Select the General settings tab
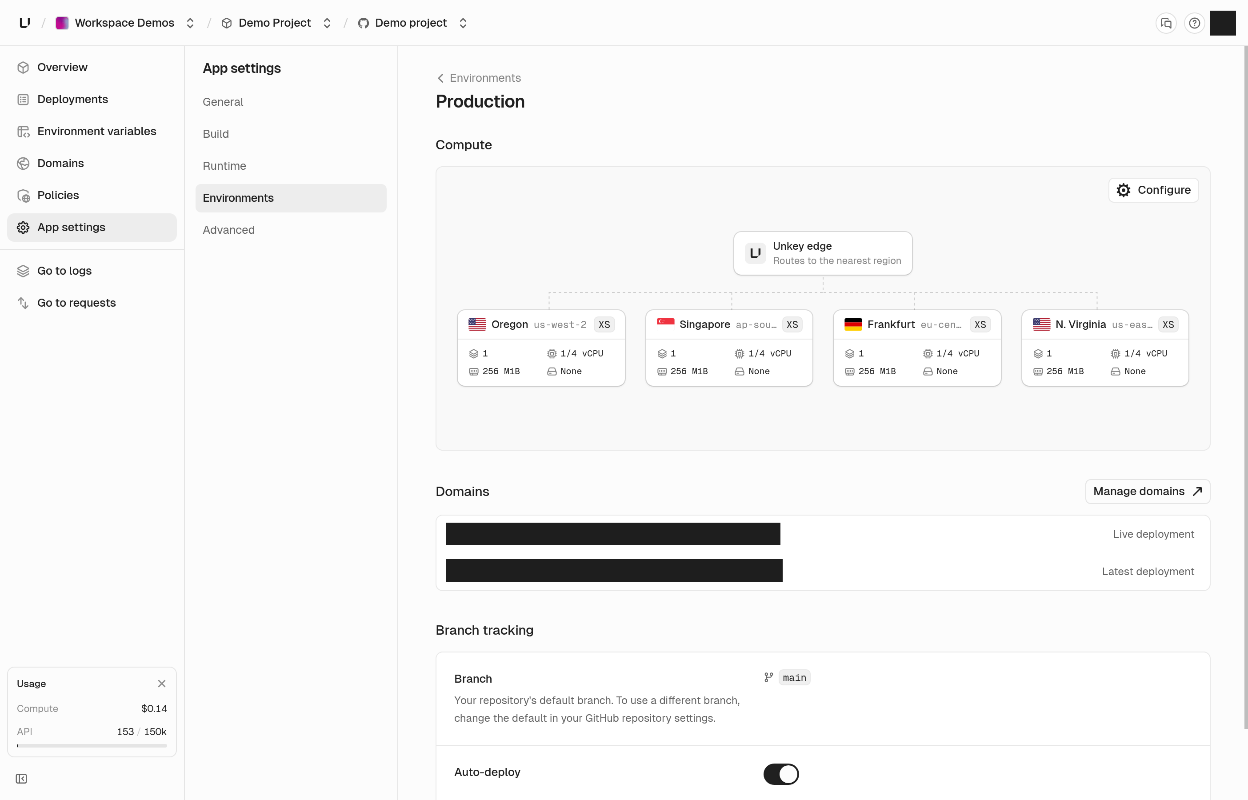 291,102
